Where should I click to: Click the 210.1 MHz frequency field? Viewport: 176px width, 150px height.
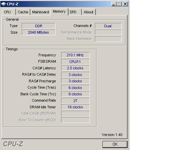75,55
